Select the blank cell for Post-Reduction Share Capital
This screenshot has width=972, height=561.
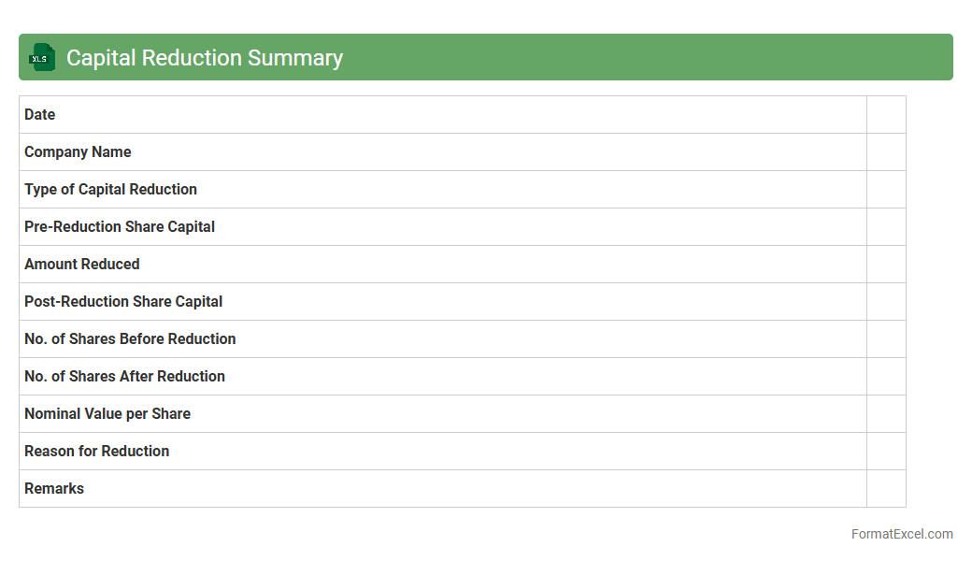[x=885, y=302]
